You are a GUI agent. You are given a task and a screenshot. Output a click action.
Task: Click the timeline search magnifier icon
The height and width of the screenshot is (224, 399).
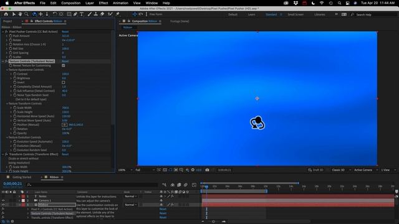[x=29, y=185]
